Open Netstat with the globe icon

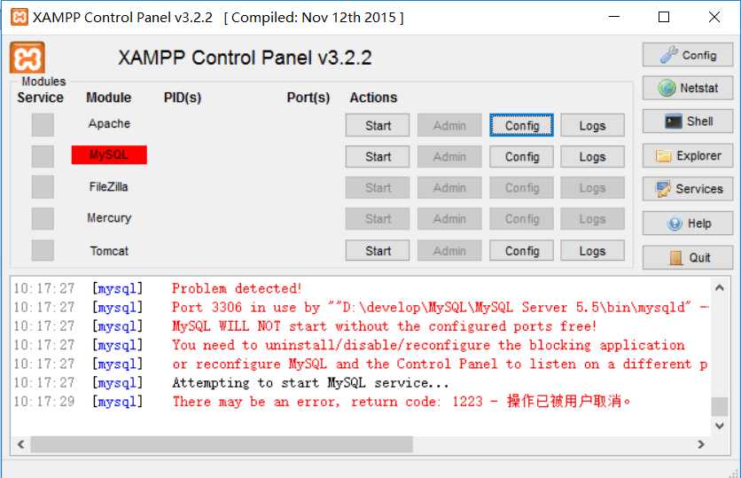[x=688, y=88]
